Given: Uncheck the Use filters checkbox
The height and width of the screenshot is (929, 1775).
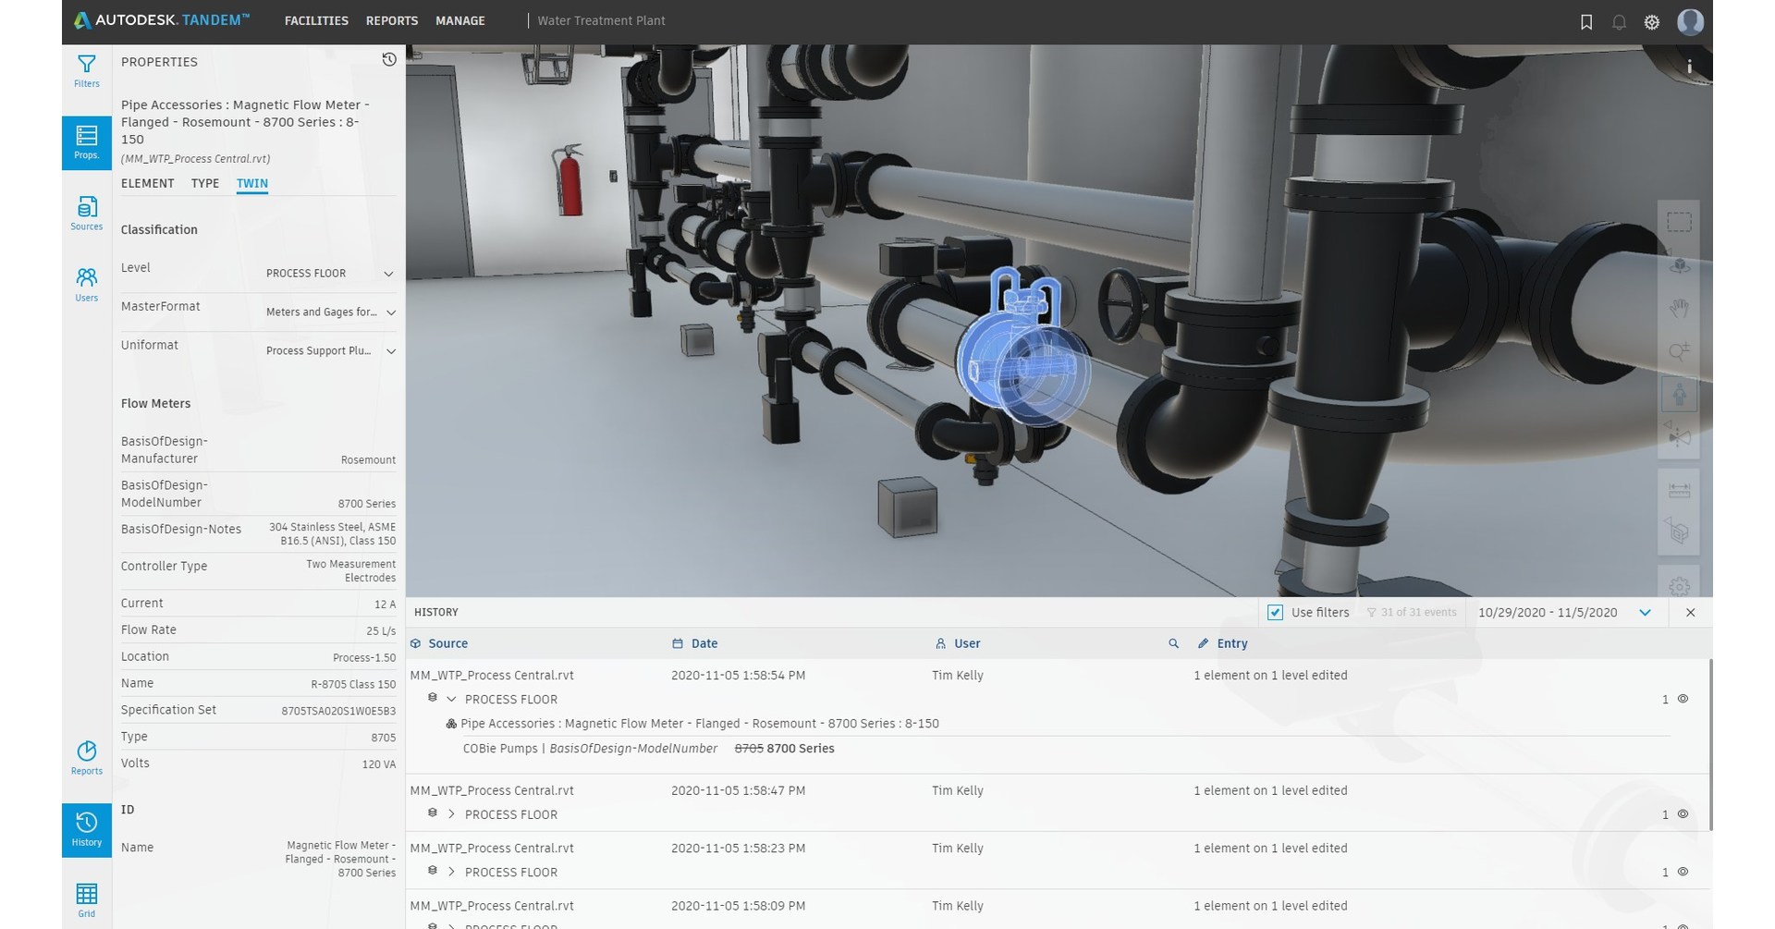Looking at the screenshot, I should click(1276, 612).
